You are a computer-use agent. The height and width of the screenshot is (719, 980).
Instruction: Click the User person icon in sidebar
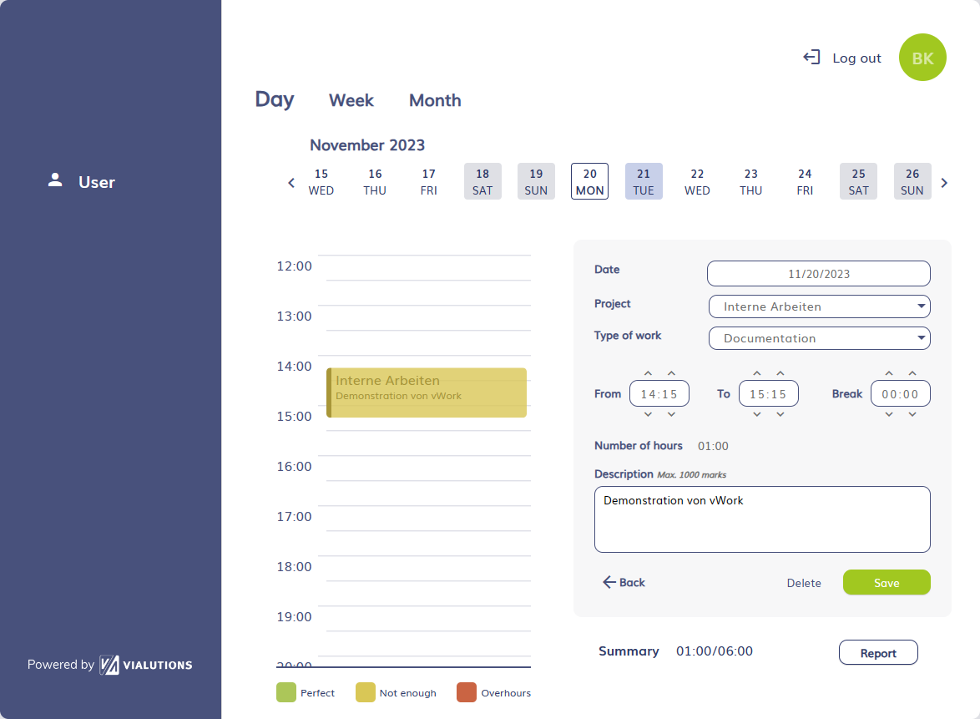(56, 179)
